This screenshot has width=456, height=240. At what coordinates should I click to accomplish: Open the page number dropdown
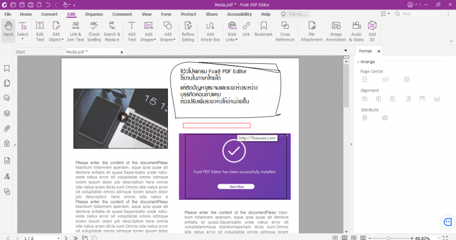[58, 238]
